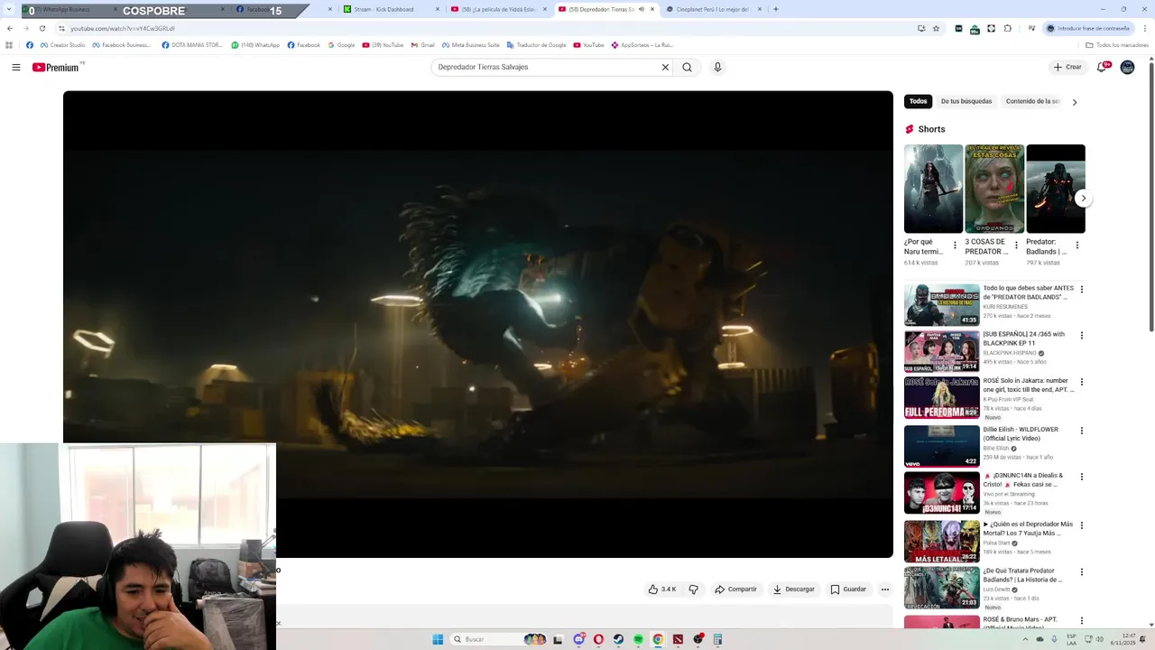The image size is (1155, 650).
Task: Click the Descargar button
Action: (793, 590)
